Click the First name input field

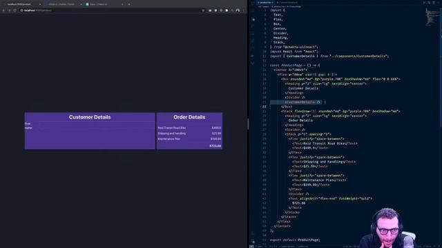97,125
